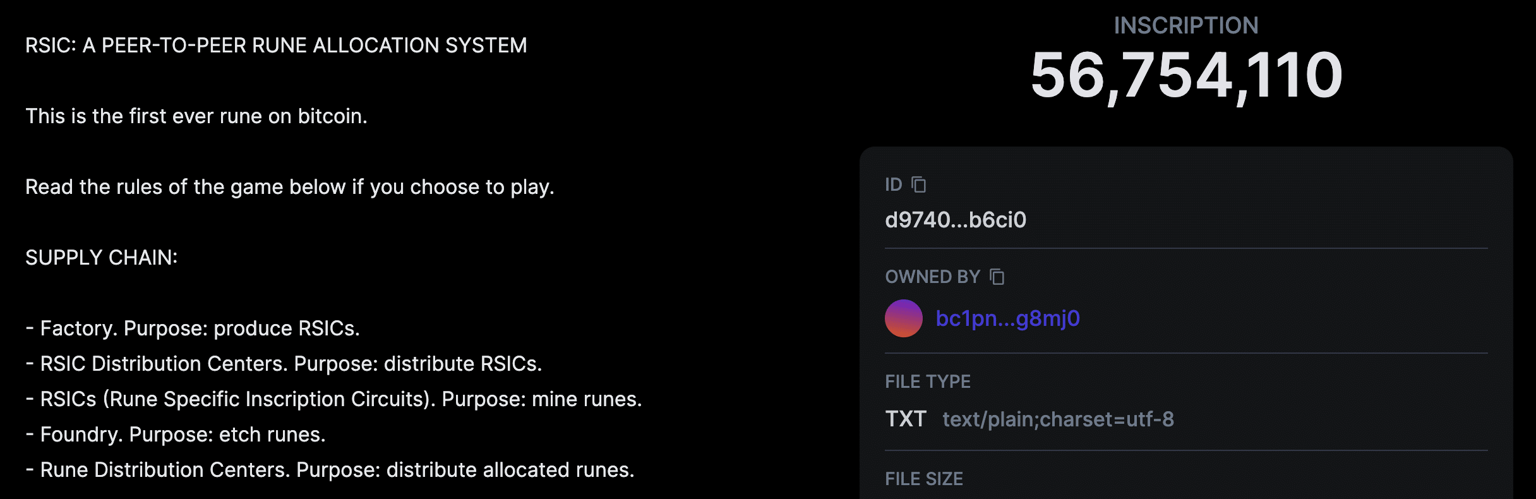Open owner address bc1pn...g8mj0 link
1536x499 pixels.
[x=1007, y=318]
